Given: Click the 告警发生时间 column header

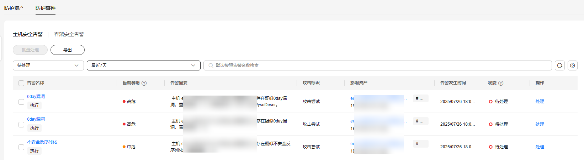Looking at the screenshot, I should pos(453,83).
